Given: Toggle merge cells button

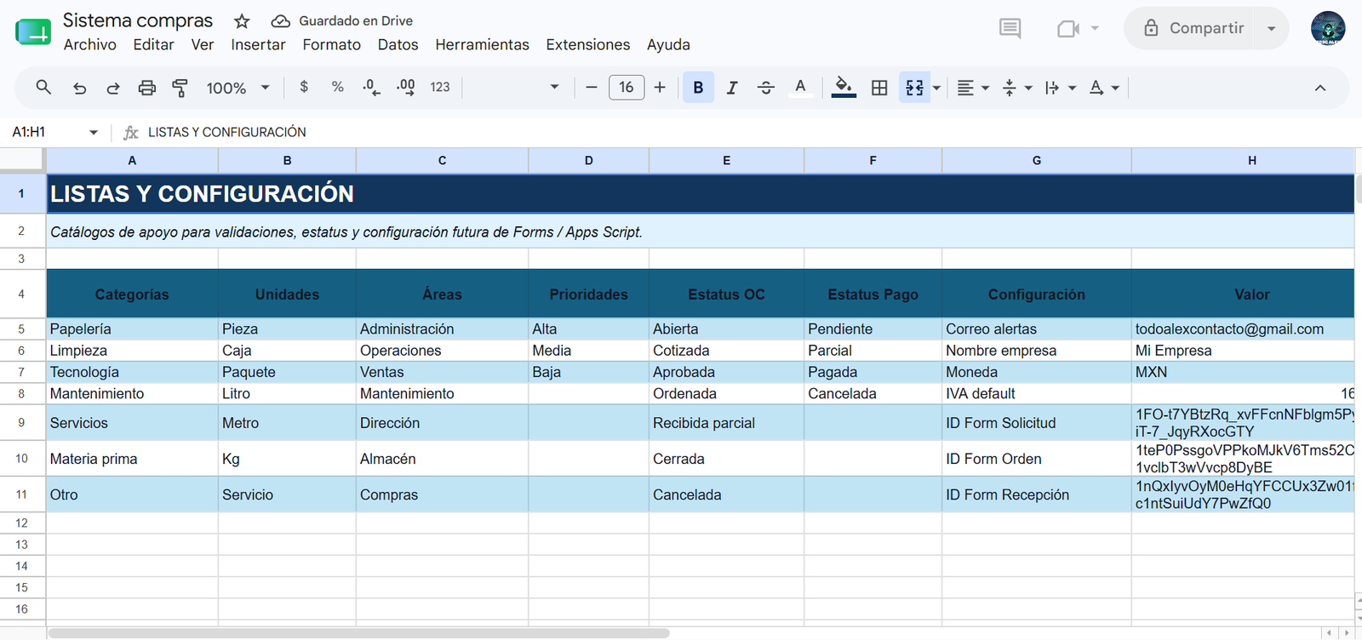Looking at the screenshot, I should [x=914, y=88].
